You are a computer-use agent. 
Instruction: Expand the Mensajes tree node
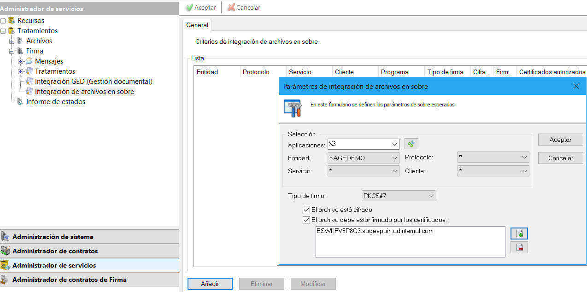(x=20, y=61)
